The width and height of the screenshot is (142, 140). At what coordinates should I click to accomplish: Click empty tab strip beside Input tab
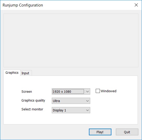point(84,73)
